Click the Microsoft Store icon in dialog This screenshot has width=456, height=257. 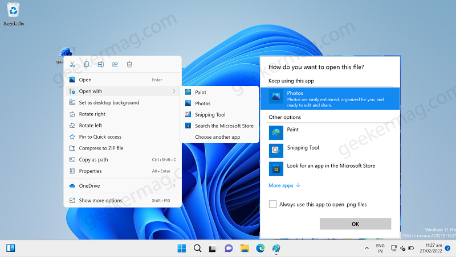(276, 169)
